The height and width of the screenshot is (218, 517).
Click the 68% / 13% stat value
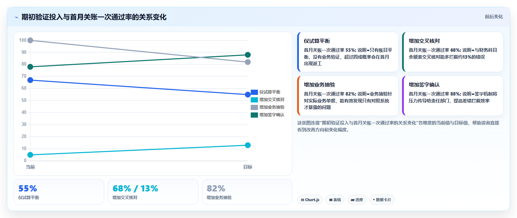(x=135, y=189)
